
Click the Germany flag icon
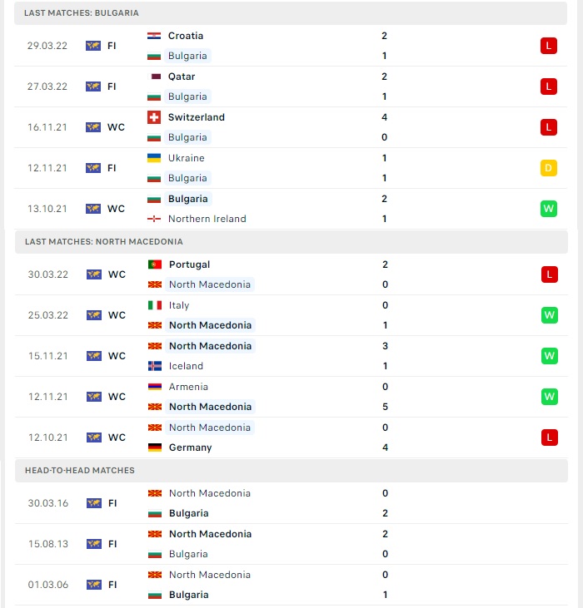coord(155,447)
